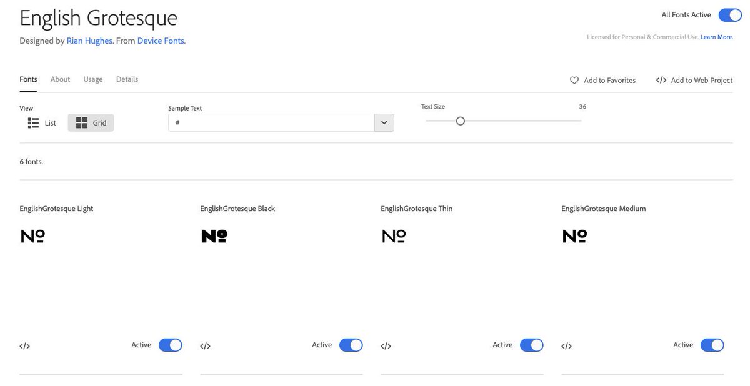The height and width of the screenshot is (386, 750).
Task: Open the Device Fonts foundry page
Action: 160,41
